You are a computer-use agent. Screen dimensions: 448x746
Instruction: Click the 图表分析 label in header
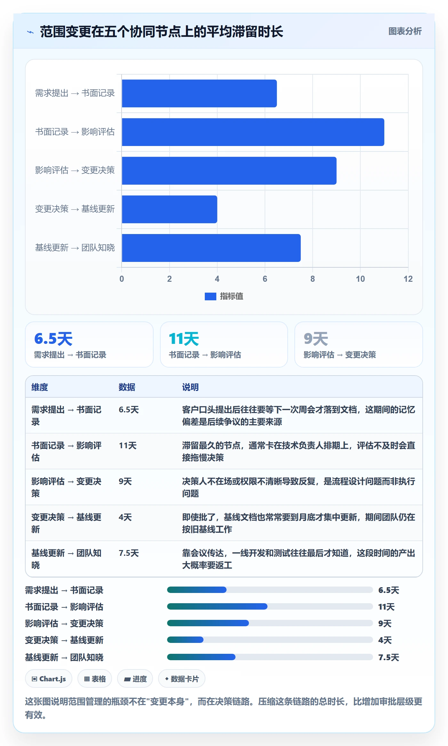pos(405,31)
